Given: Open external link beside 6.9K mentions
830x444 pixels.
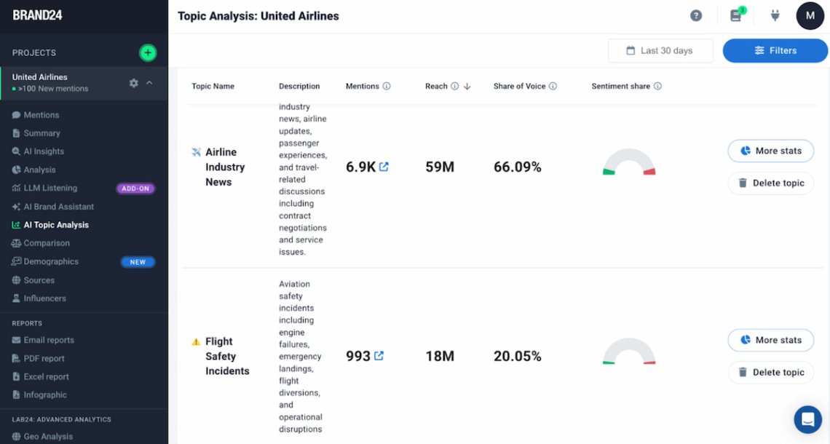Looking at the screenshot, I should point(384,167).
